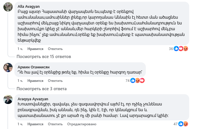Click Армин Оганнисян's profile picture
201x129 pixels.
(x=8, y=68)
